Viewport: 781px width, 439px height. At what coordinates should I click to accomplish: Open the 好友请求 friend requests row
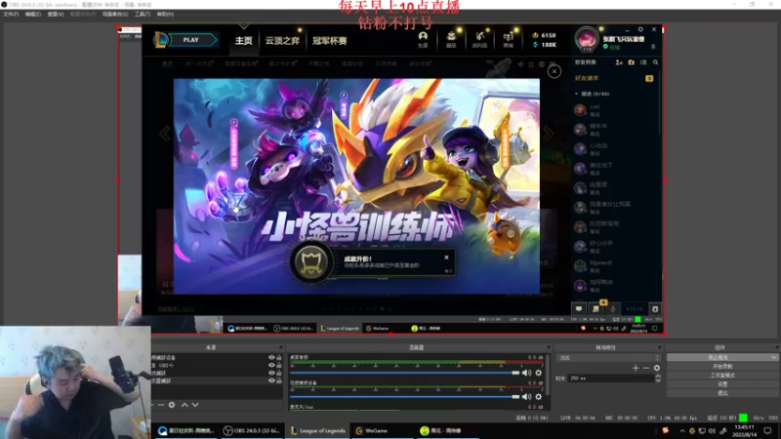click(x=614, y=78)
